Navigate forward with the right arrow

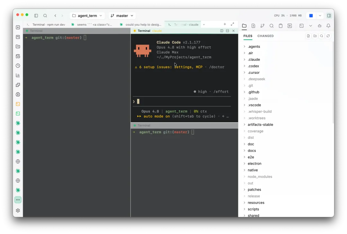coord(62,16)
